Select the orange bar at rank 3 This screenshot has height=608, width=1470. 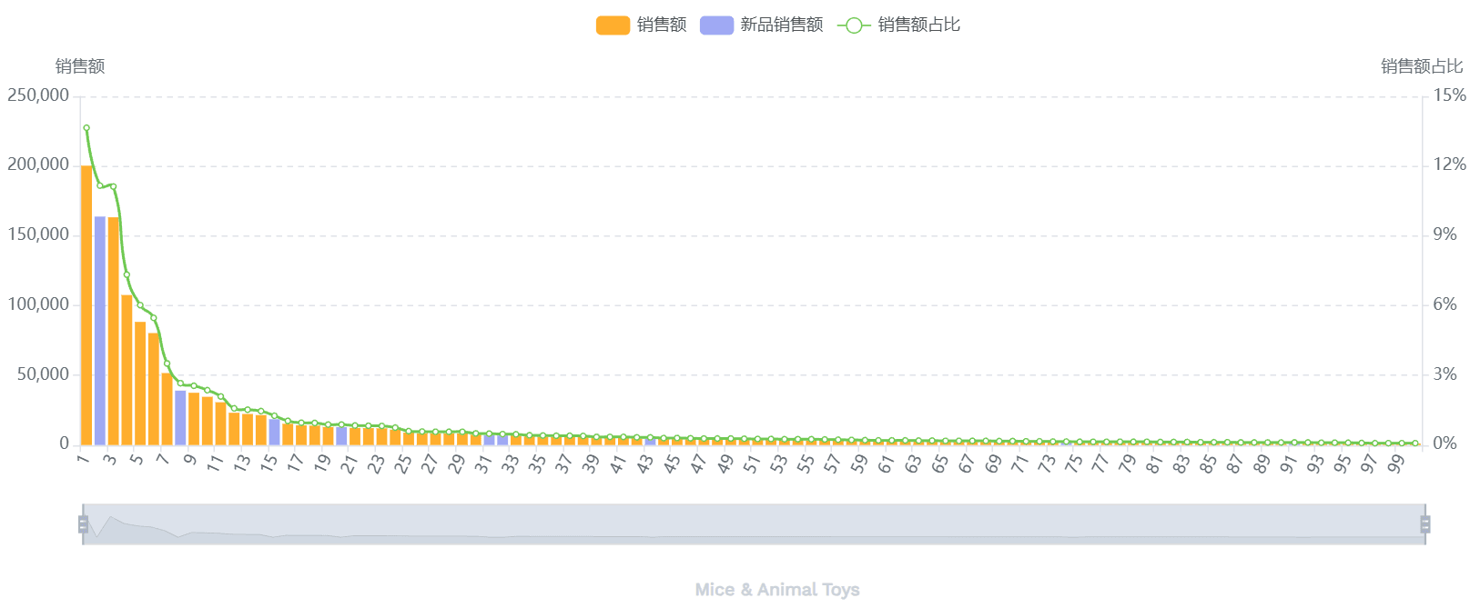[x=114, y=331]
